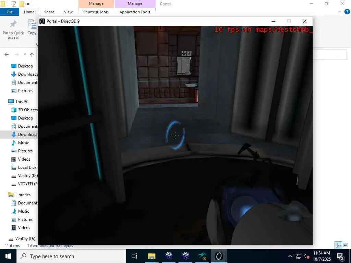Open VTOYEFI drive in sidebar
Screen dimensions: 351x263
[x=24, y=184]
